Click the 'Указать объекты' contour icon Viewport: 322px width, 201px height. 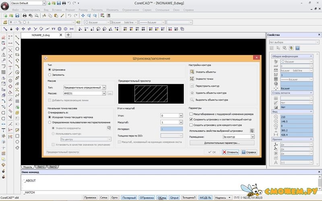click(x=192, y=72)
